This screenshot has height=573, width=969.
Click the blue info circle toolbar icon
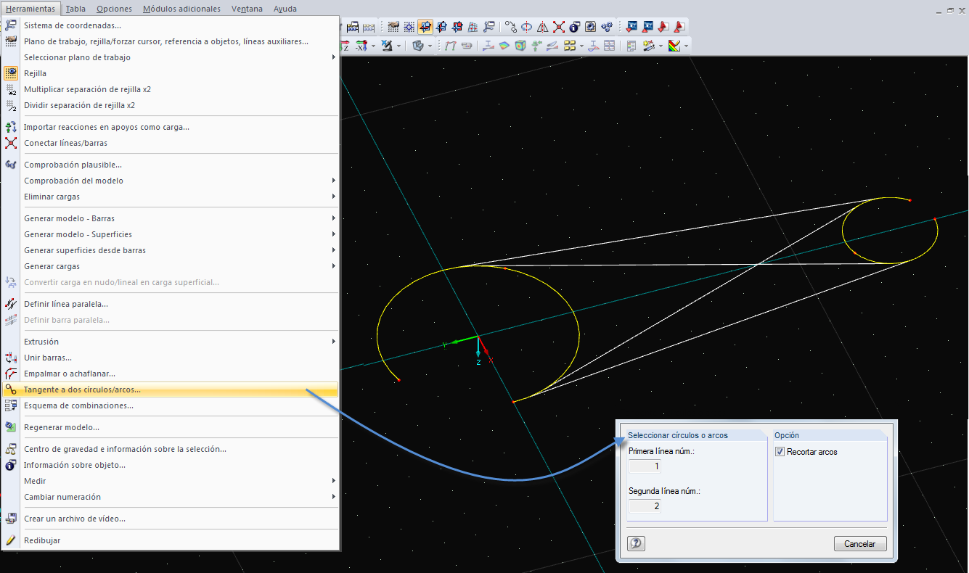coord(574,27)
